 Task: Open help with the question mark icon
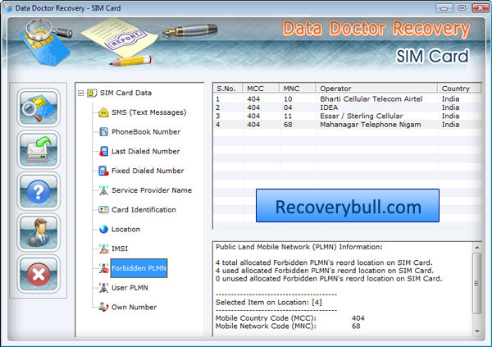tap(39, 191)
